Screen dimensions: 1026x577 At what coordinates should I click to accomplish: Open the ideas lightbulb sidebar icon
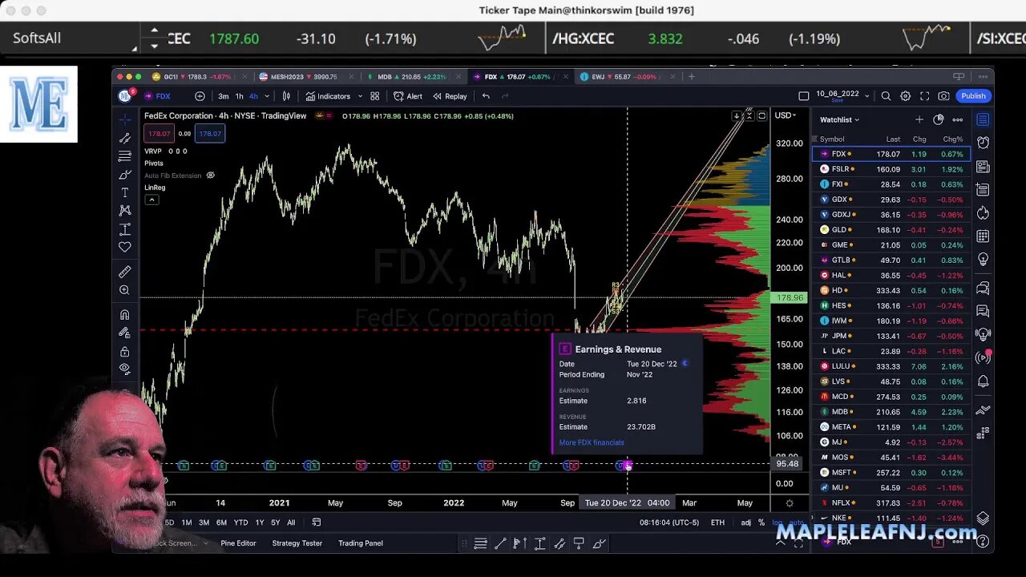[983, 260]
